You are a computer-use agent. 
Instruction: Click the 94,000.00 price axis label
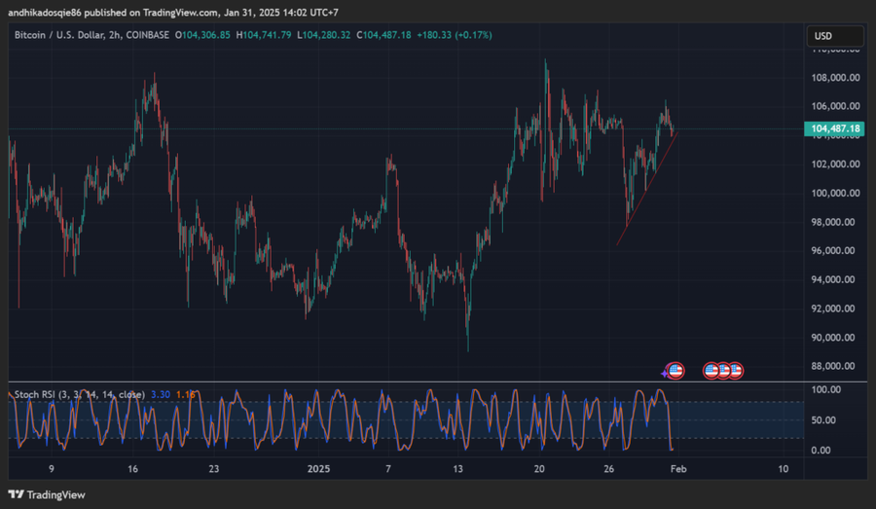pyautogui.click(x=833, y=280)
